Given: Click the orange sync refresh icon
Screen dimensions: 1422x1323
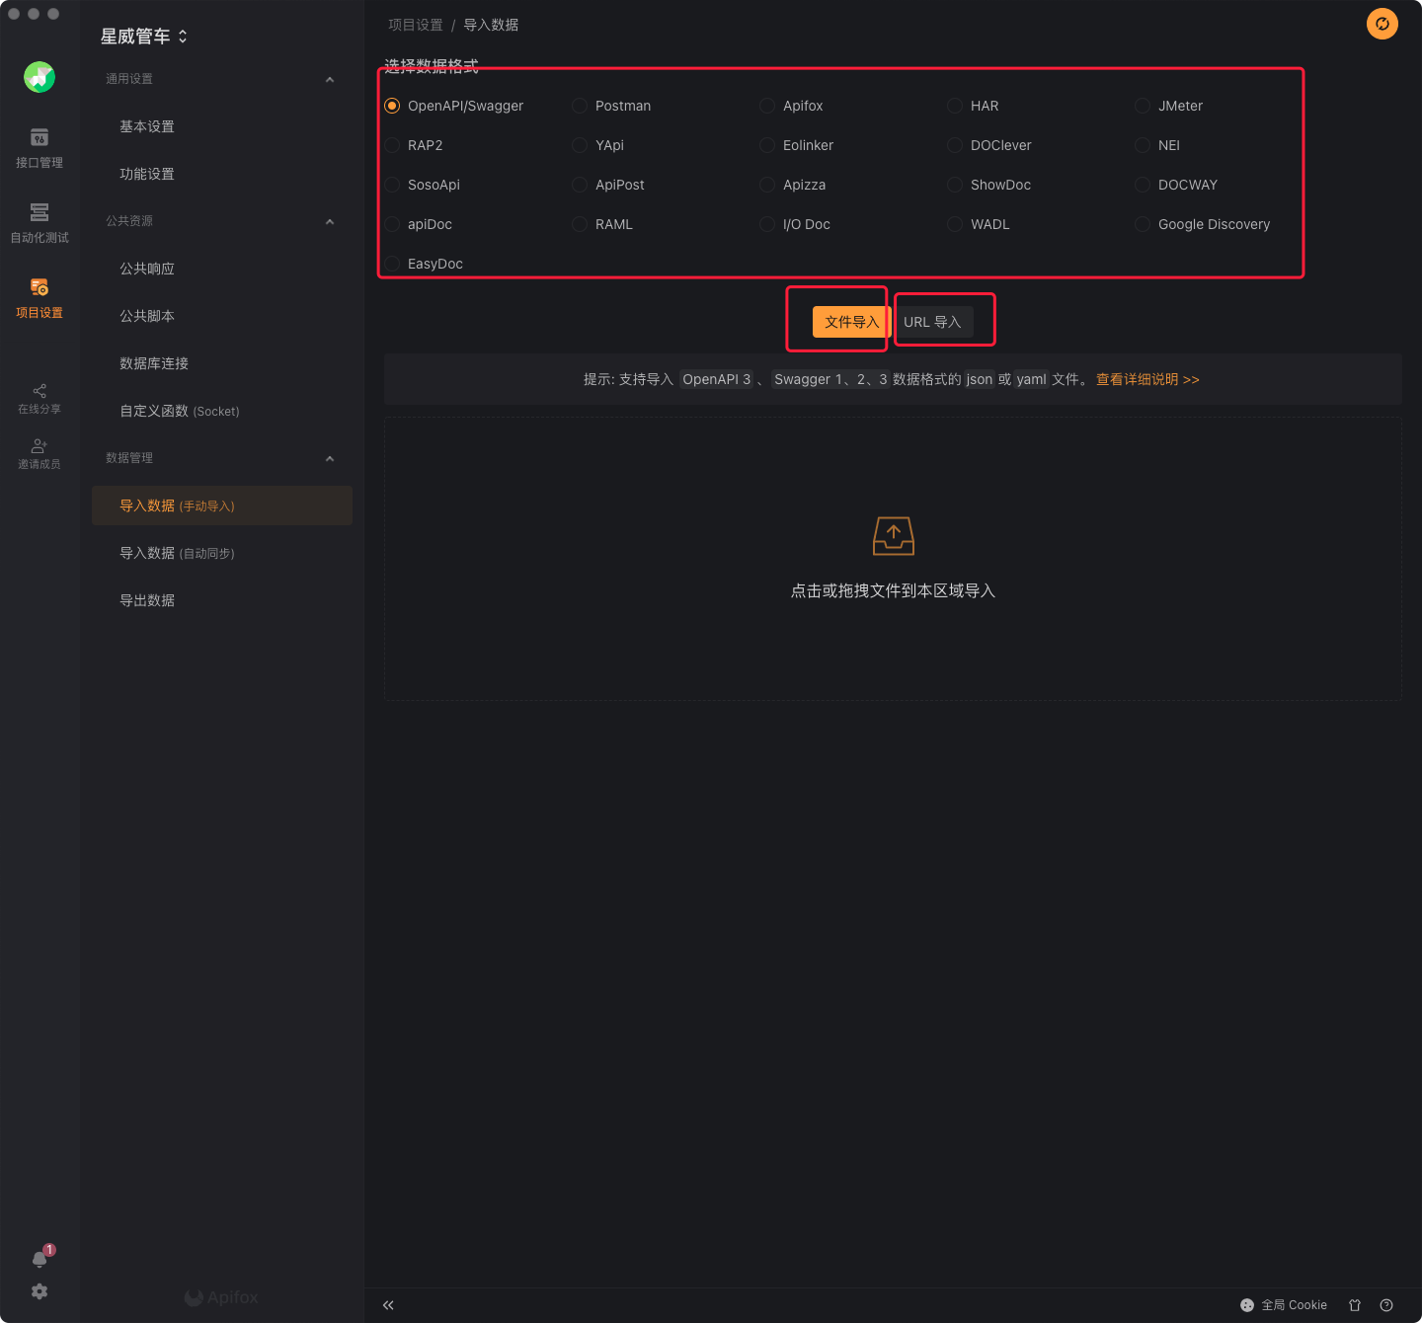Looking at the screenshot, I should 1382,24.
